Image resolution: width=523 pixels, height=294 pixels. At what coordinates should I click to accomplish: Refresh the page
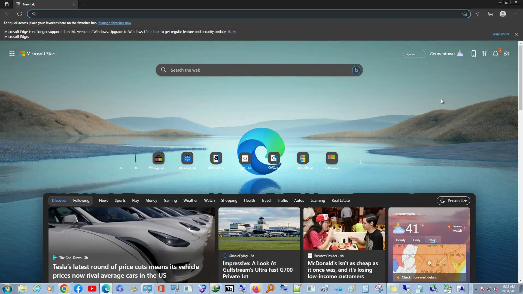(x=20, y=14)
